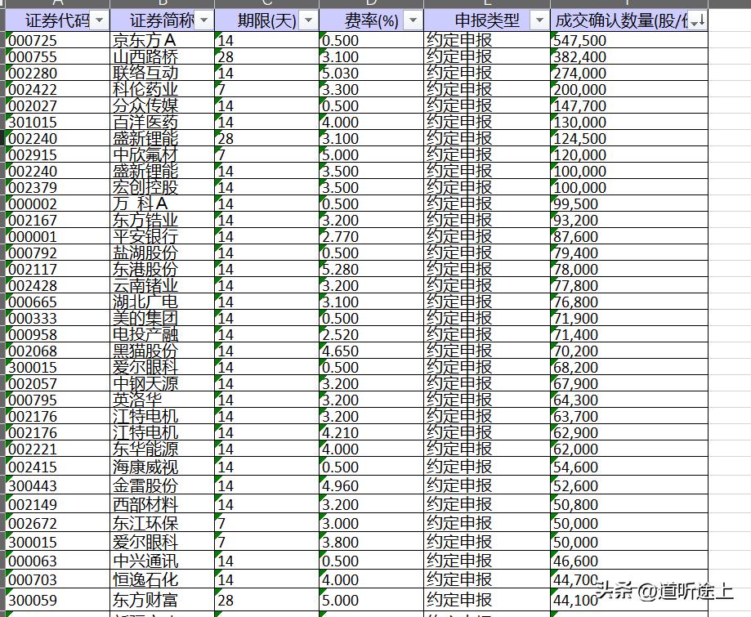Select the 山西路桥 name cell
This screenshot has width=751, height=617.
(x=162, y=56)
